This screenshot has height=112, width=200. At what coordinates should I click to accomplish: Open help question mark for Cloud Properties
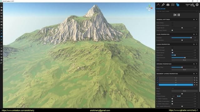coord(197,44)
